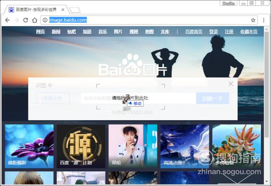Click the 收藏本页 link
Image resolution: width=271 pixels, height=186 pixels.
[x=249, y=31]
